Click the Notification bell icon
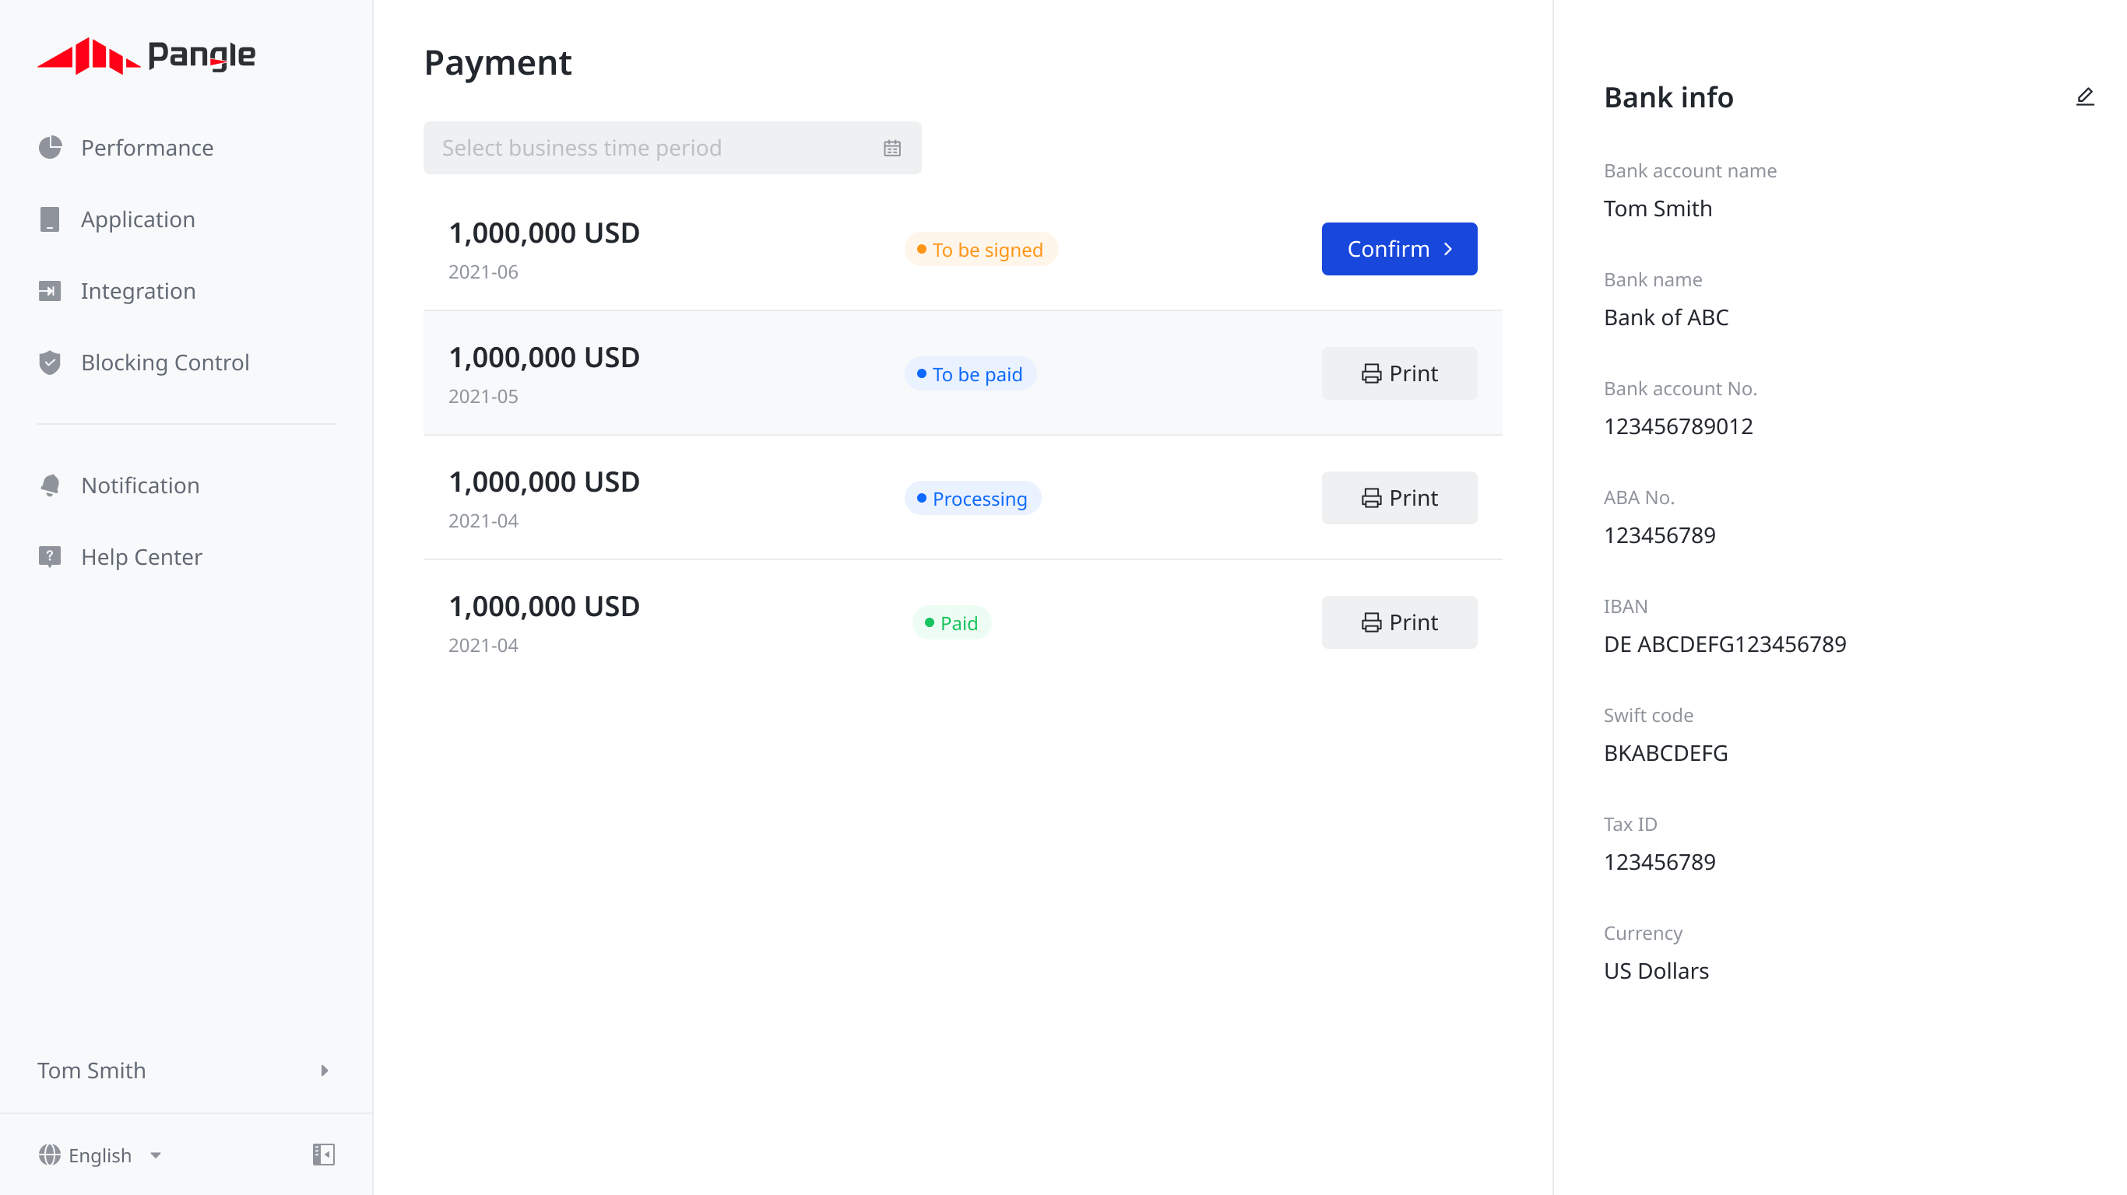The width and height of the screenshot is (2127, 1195). [50, 485]
